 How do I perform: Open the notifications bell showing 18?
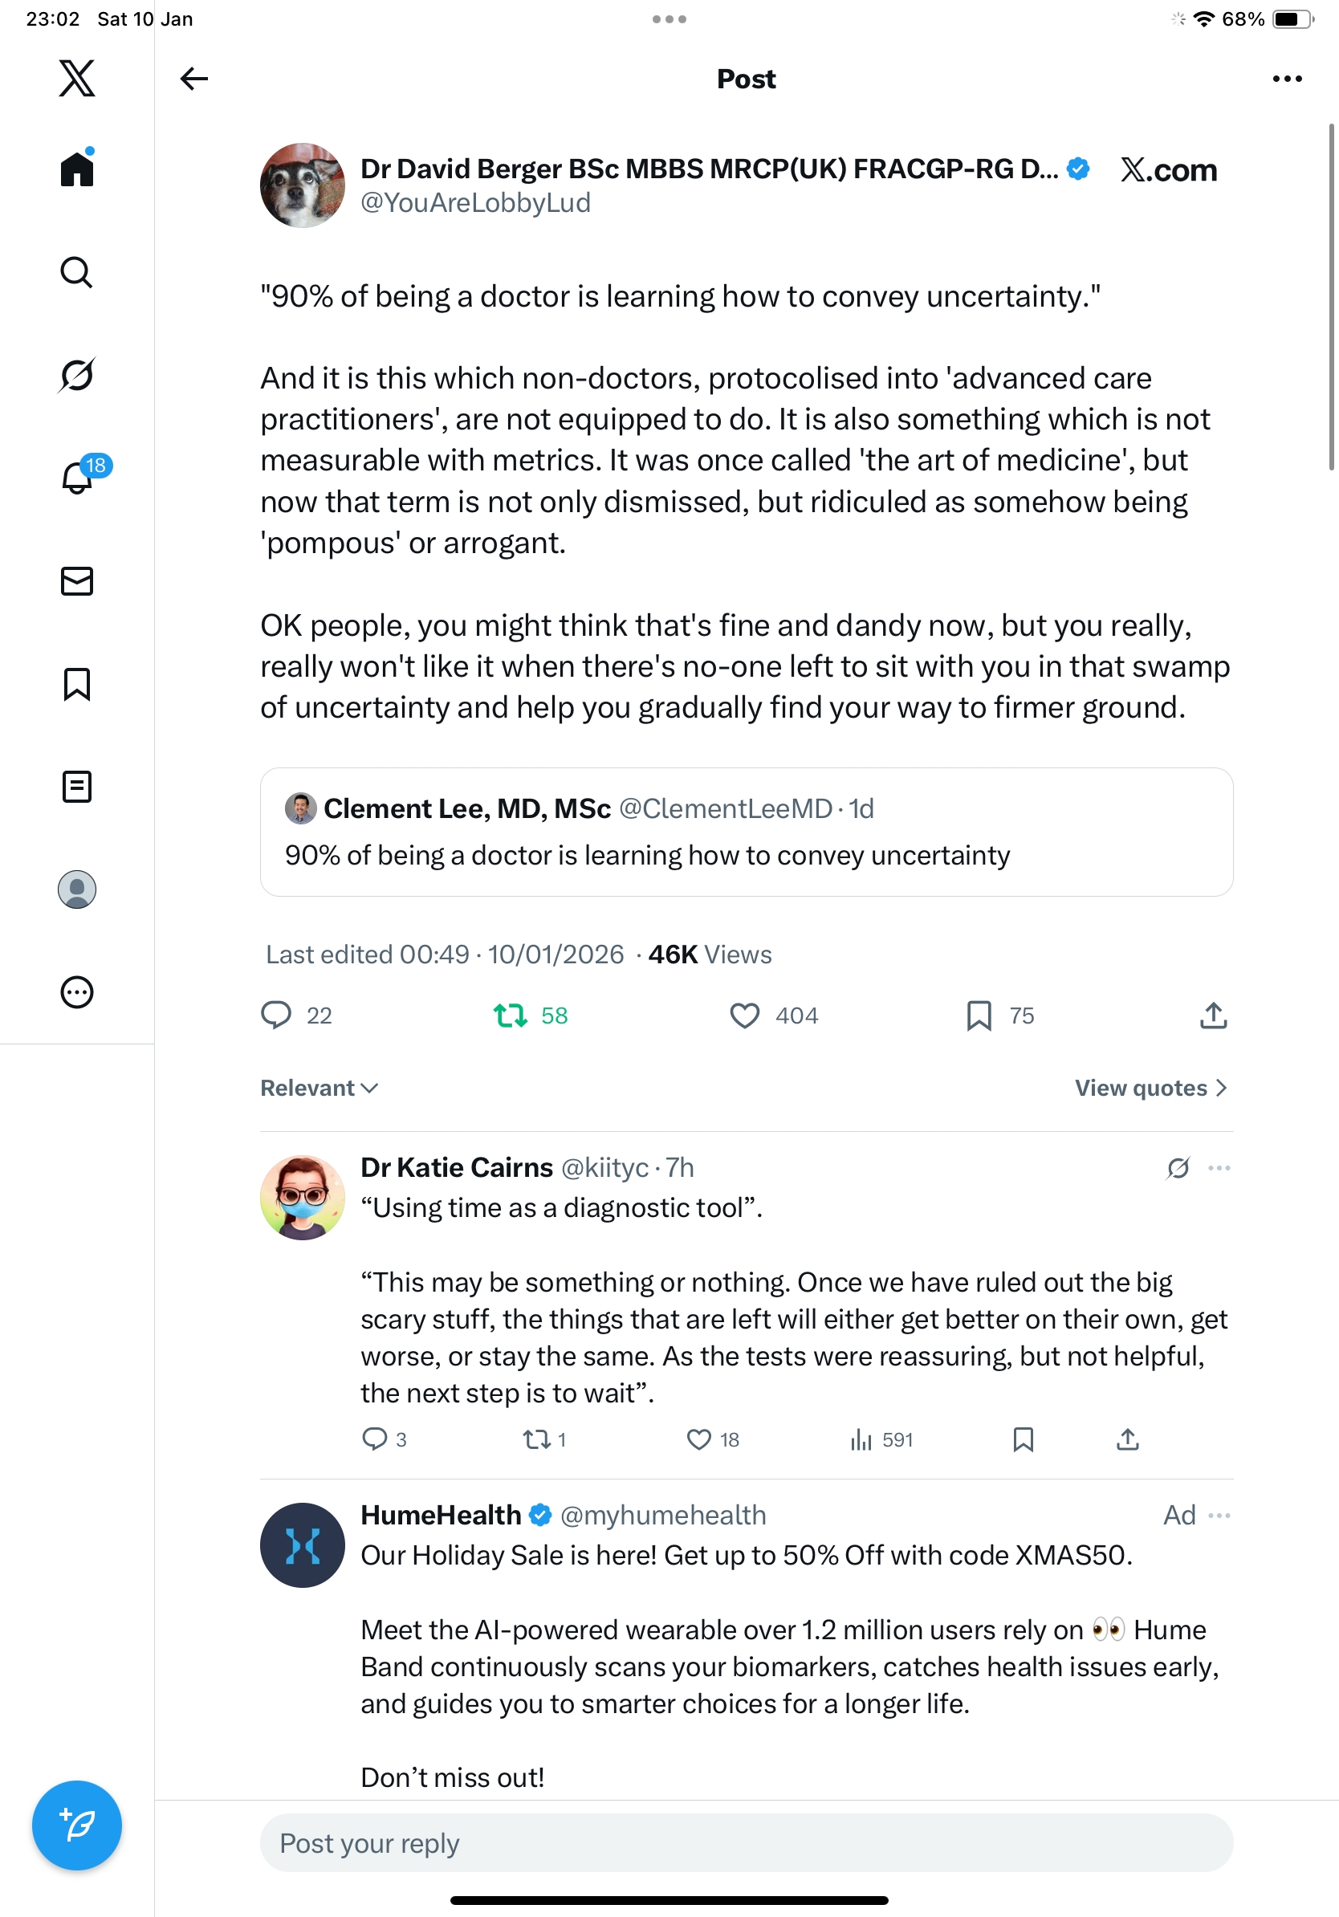[77, 478]
